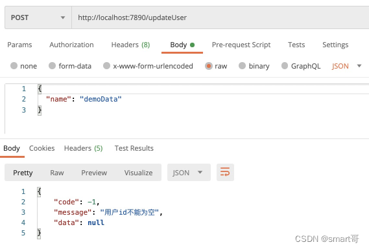Click the "message" key in response
The image size is (369, 249).
(x=73, y=212)
